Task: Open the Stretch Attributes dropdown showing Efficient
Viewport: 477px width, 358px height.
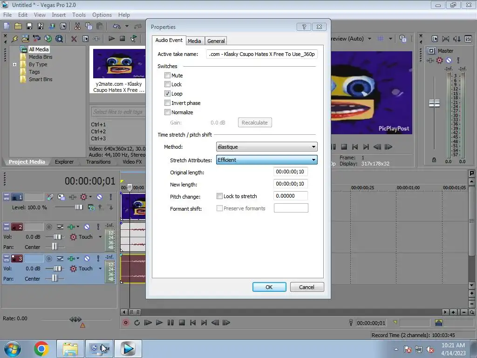Action: click(267, 160)
